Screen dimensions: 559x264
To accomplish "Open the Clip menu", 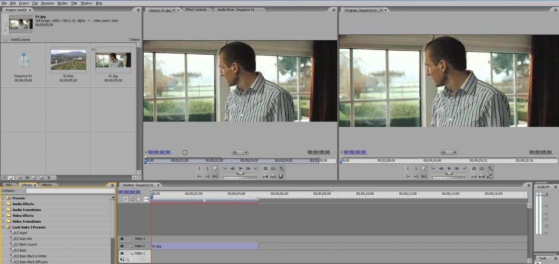I will [x=34, y=3].
